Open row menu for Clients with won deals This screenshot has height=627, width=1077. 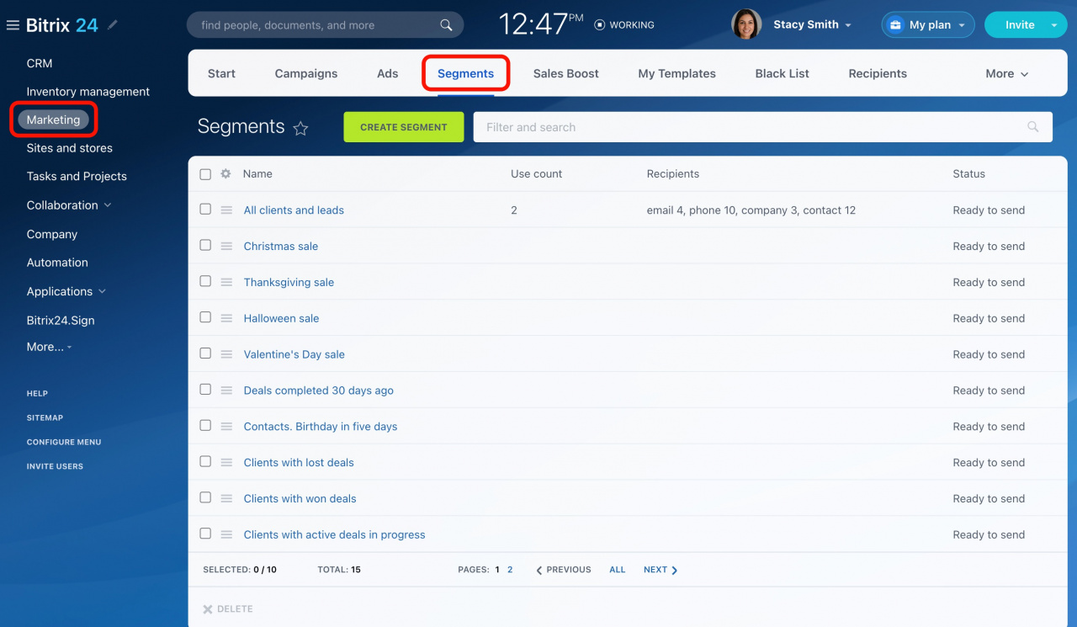pos(226,499)
